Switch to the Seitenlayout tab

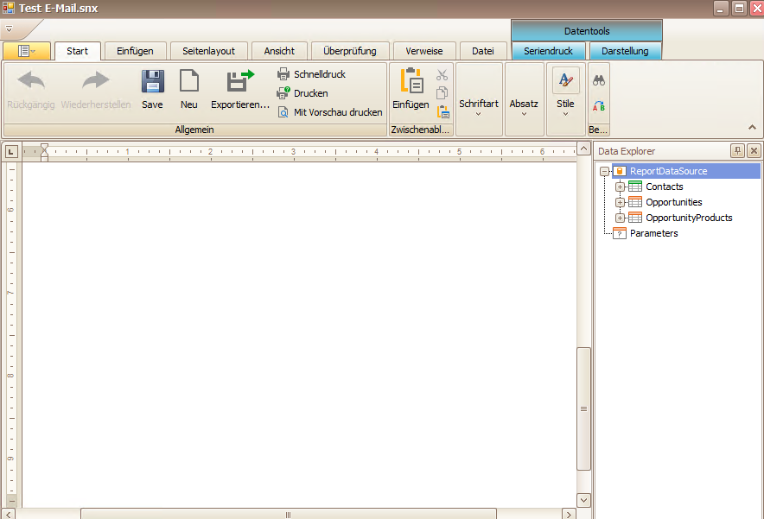pos(208,51)
